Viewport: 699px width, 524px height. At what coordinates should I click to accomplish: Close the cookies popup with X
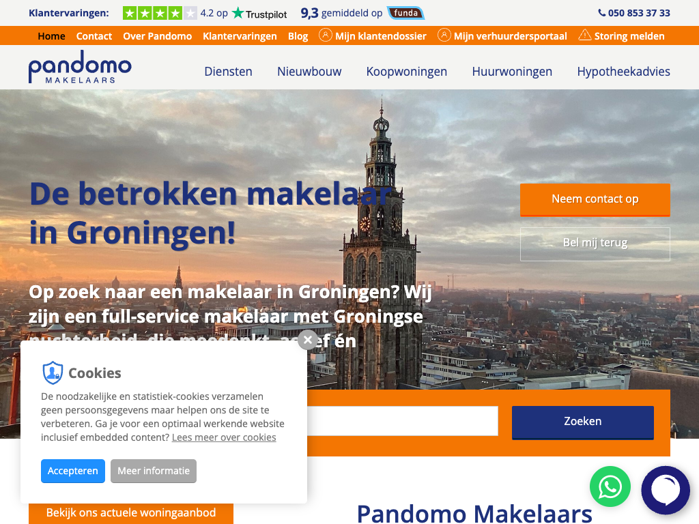(x=308, y=340)
